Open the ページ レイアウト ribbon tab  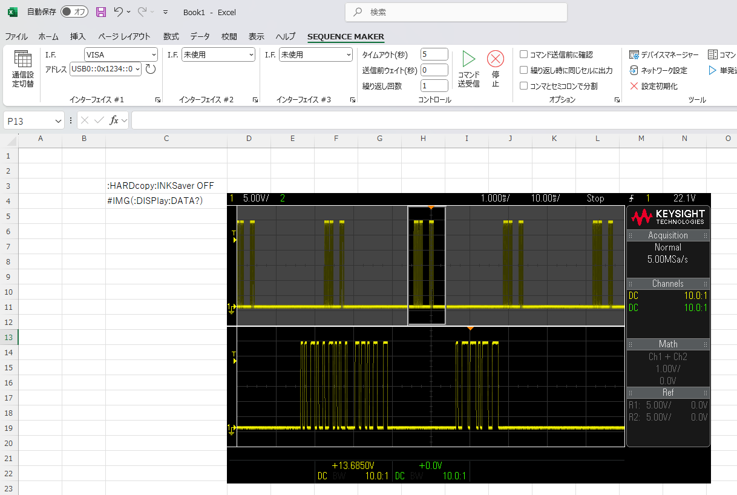[124, 36]
